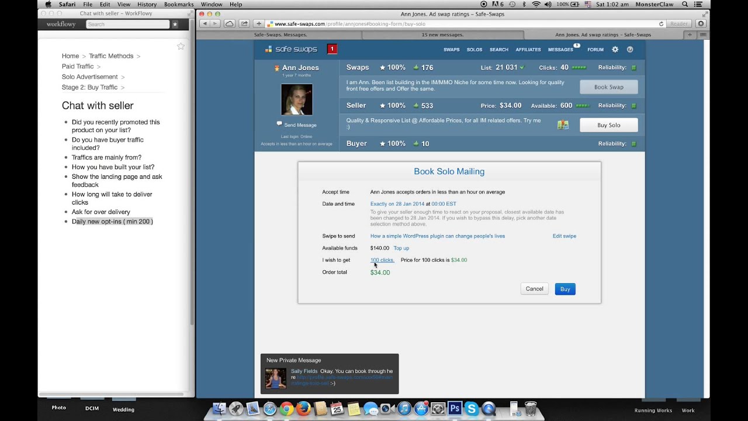The image size is (748, 421).
Task: Cancel the solo mailing booking
Action: pos(534,289)
